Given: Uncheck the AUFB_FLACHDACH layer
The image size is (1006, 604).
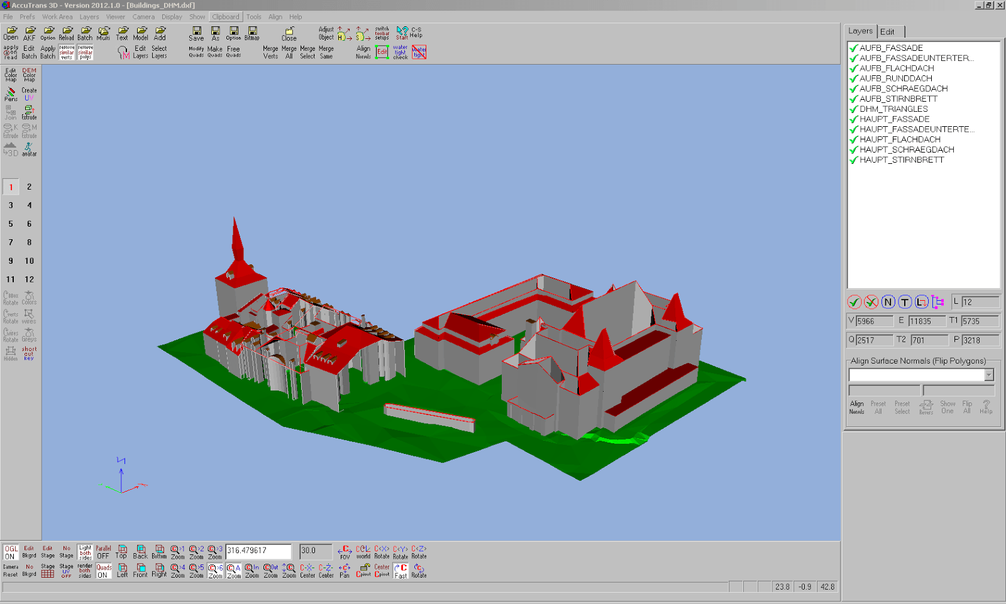Looking at the screenshot, I should pyautogui.click(x=854, y=68).
